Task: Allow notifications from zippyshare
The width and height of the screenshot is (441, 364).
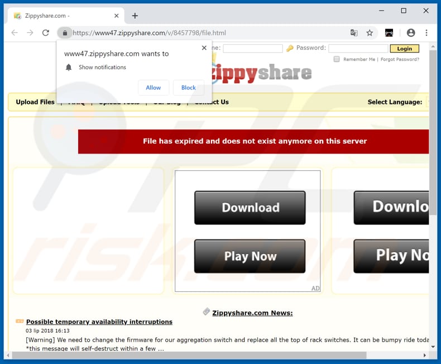Action: [154, 88]
